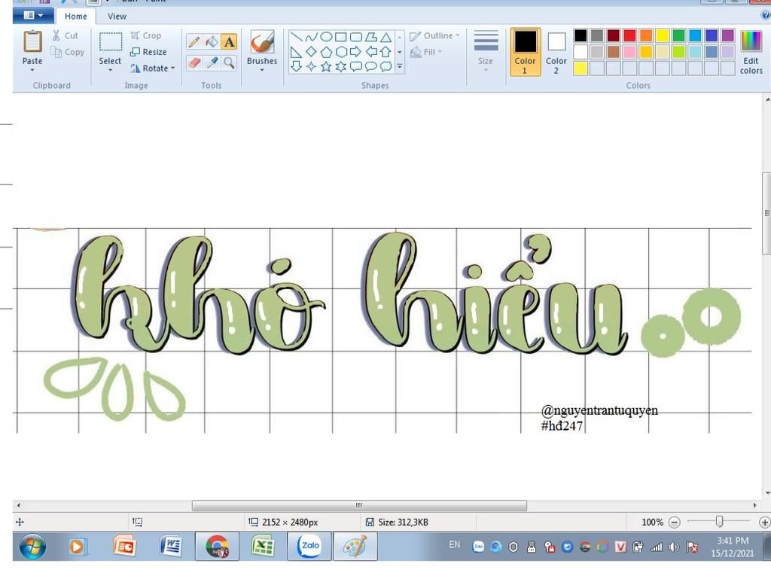Select the Color picker eyedropper tool
The image size is (771, 579).
coord(212,62)
